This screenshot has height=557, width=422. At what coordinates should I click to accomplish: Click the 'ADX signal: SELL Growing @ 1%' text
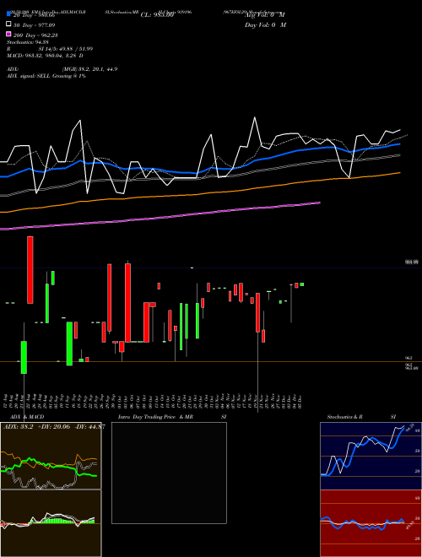[46, 76]
